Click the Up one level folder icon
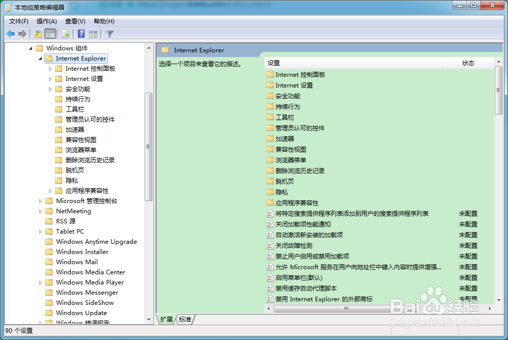The width and height of the screenshot is (508, 340). point(38,34)
